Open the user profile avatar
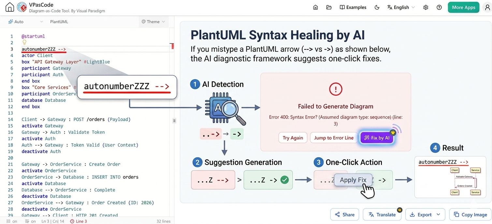 pyautogui.click(x=487, y=7)
